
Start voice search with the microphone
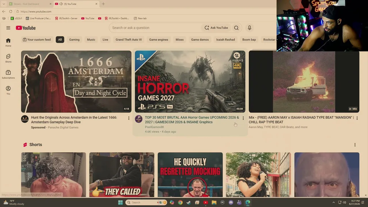(x=250, y=28)
